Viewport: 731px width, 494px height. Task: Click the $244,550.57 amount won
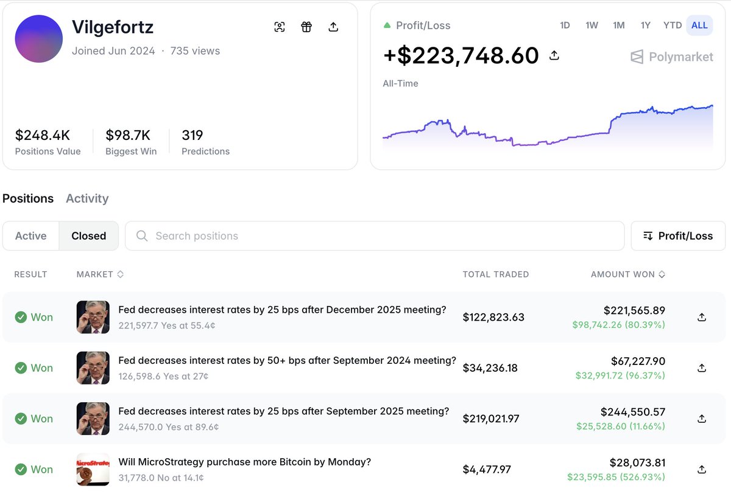click(632, 412)
